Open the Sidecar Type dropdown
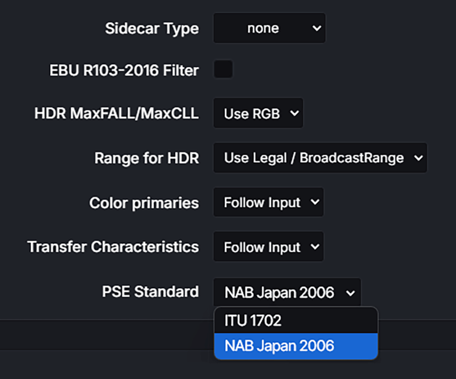456x379 pixels. click(269, 28)
